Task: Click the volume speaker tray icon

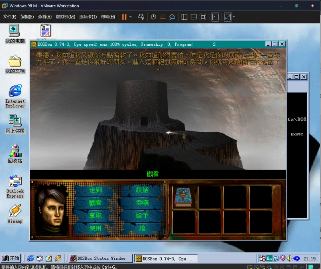Action: click(x=289, y=259)
